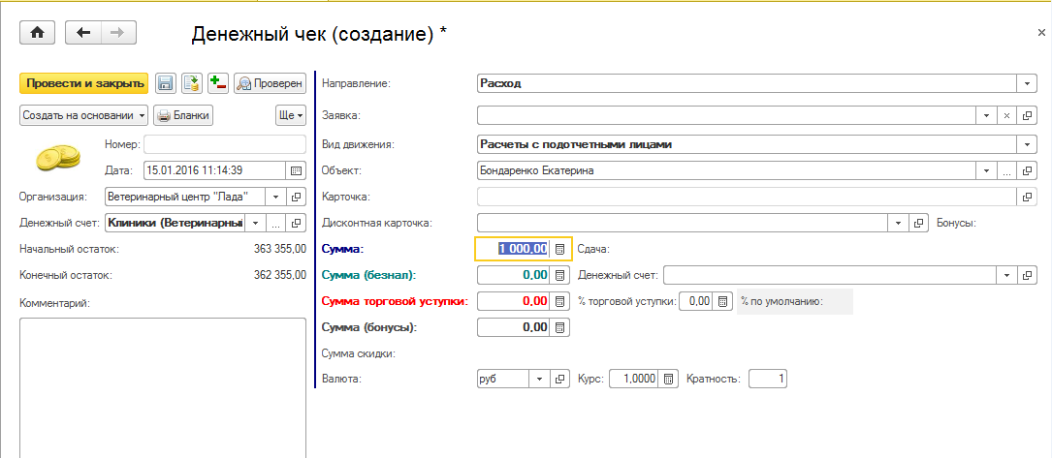Open the calculator for Сумма (безнал)

coord(559,275)
